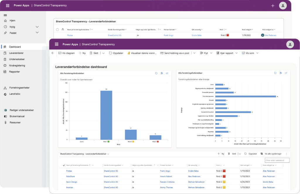The height and width of the screenshot is (194, 300).
Task: Open Leverandører in sidebar
Action: coord(16,53)
